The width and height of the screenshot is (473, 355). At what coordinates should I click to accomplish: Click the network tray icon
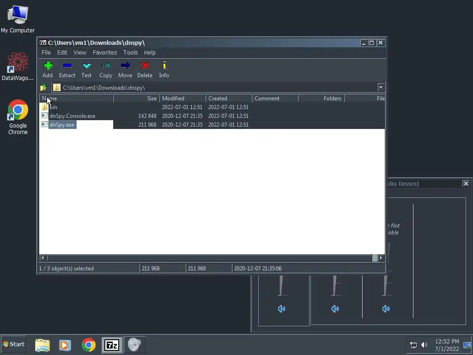(x=413, y=345)
